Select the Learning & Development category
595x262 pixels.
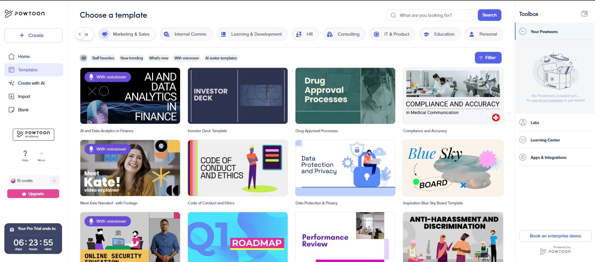(x=252, y=34)
